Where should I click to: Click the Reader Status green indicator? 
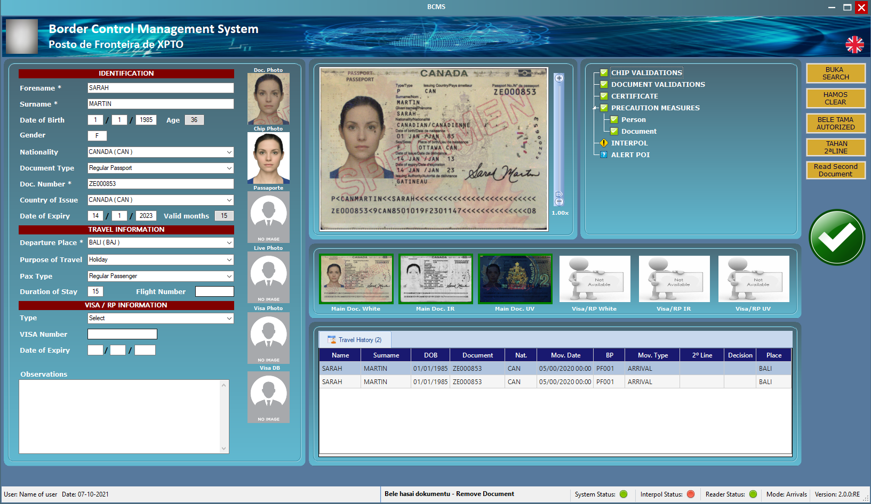click(753, 494)
